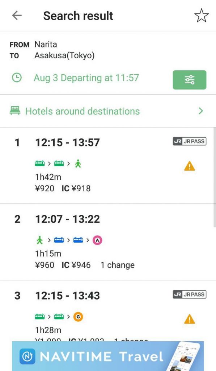The image size is (216, 371).
Task: Tap the pink A line icon in route 2
Action: [97, 240]
